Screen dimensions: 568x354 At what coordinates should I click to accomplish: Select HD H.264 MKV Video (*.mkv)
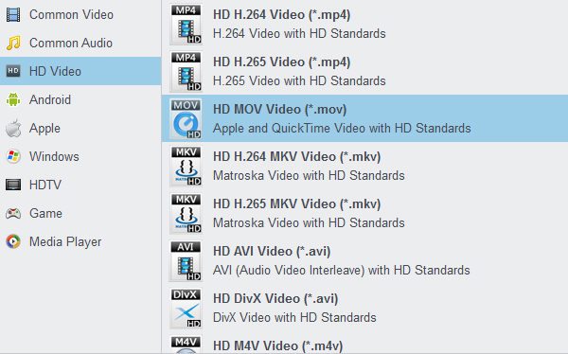(364, 166)
